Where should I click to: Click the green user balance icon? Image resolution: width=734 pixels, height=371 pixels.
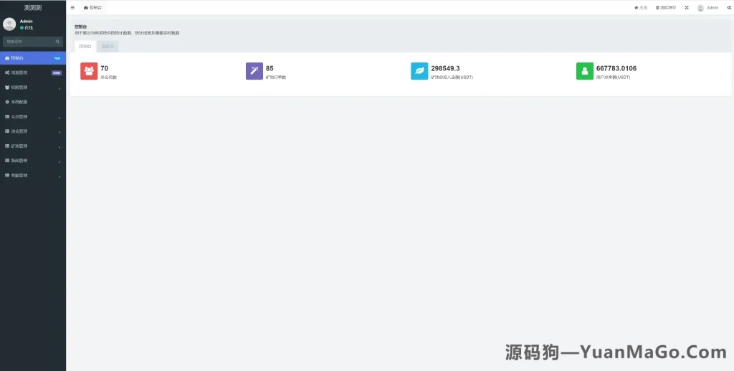click(585, 71)
